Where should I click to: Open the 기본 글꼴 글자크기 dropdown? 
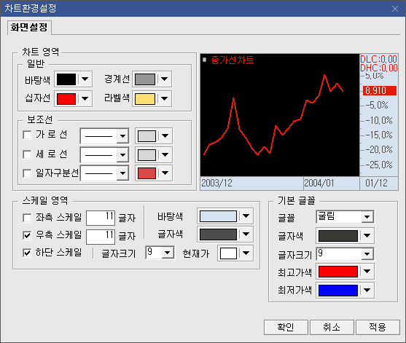coord(367,254)
